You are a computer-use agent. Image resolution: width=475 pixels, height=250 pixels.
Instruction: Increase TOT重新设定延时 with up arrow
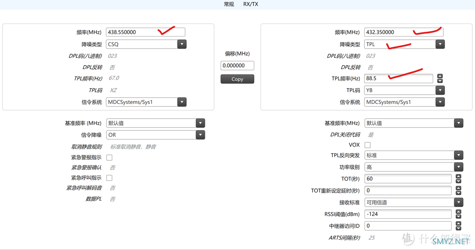point(458,188)
